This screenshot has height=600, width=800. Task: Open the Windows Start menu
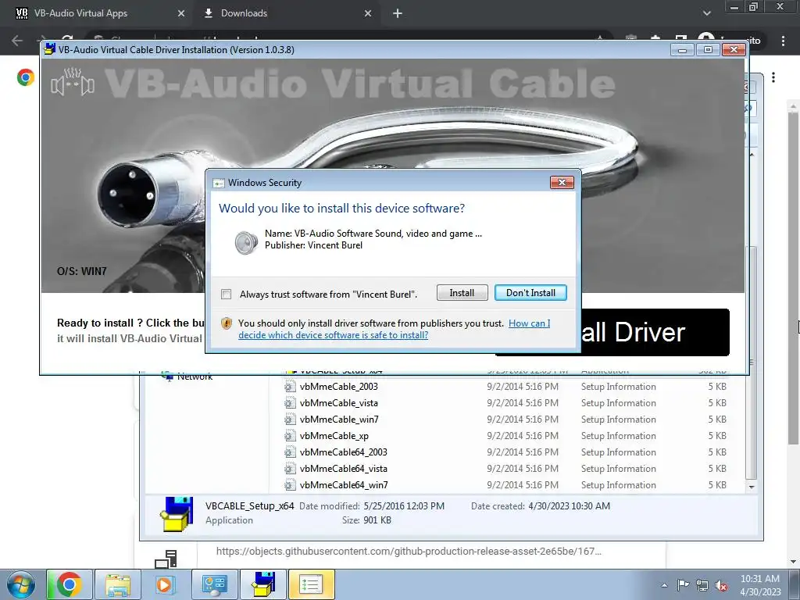tap(20, 584)
